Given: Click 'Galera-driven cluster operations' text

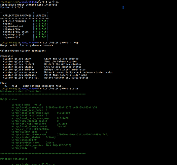Looking at the screenshot, I should coord(23,51).
